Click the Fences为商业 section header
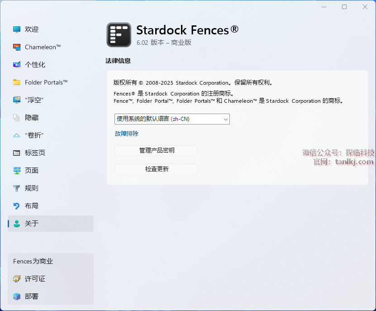The height and width of the screenshot is (311, 376). click(x=33, y=261)
